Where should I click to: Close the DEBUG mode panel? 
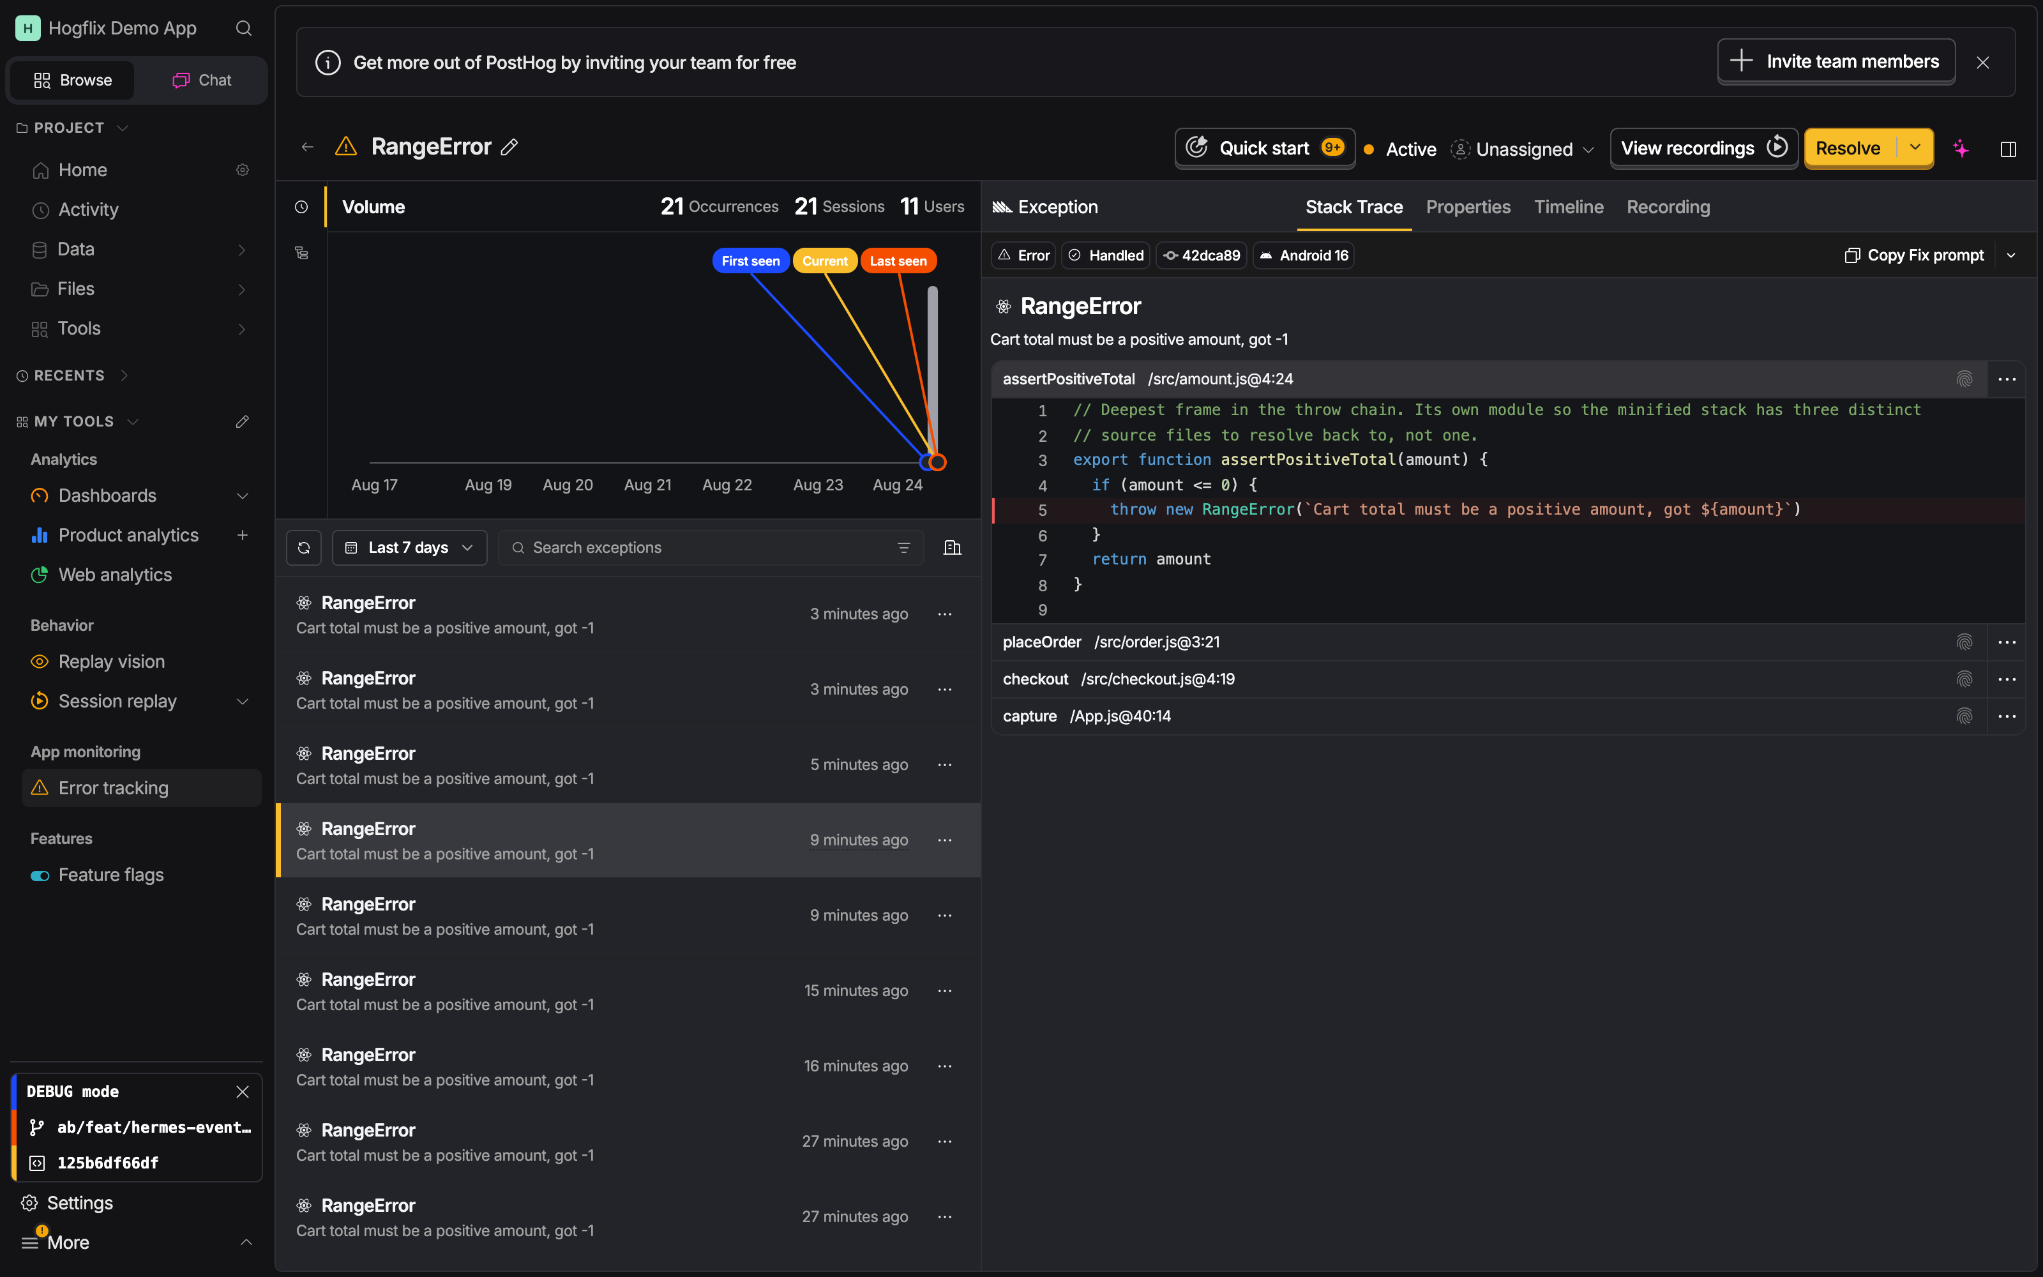(243, 1091)
